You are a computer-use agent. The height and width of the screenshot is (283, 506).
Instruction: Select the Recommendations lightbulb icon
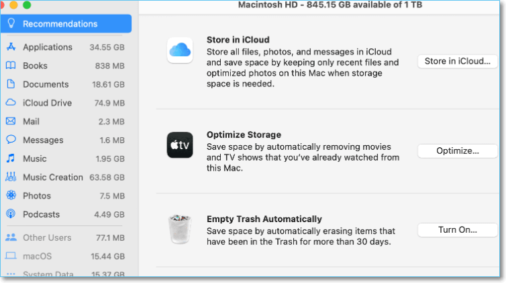click(x=11, y=24)
